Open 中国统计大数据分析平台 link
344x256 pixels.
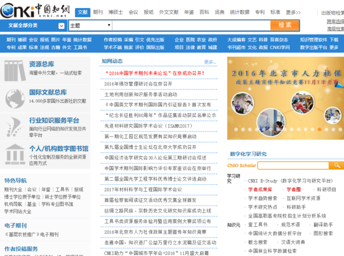click(x=275, y=234)
